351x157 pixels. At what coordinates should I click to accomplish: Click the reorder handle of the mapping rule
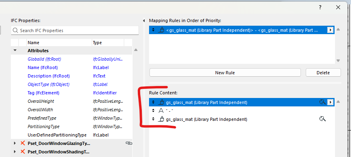tap(153, 30)
